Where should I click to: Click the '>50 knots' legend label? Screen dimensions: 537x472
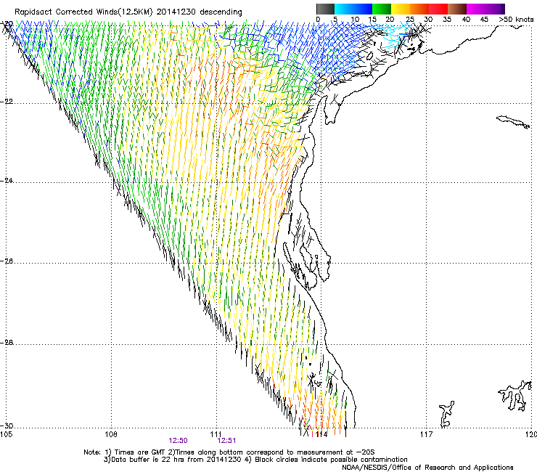click(516, 20)
